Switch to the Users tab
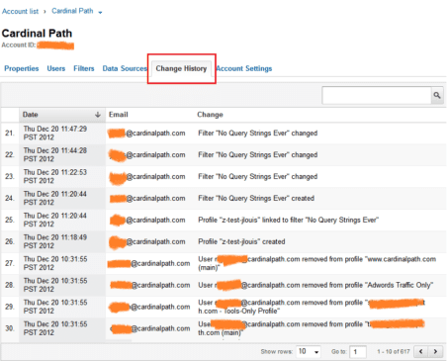This screenshot has height=361, width=448. [x=56, y=68]
